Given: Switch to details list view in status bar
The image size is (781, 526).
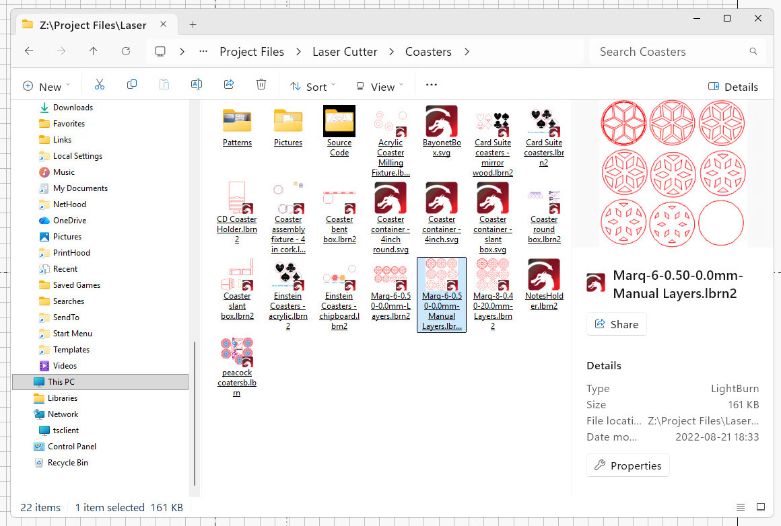Looking at the screenshot, I should (x=741, y=507).
